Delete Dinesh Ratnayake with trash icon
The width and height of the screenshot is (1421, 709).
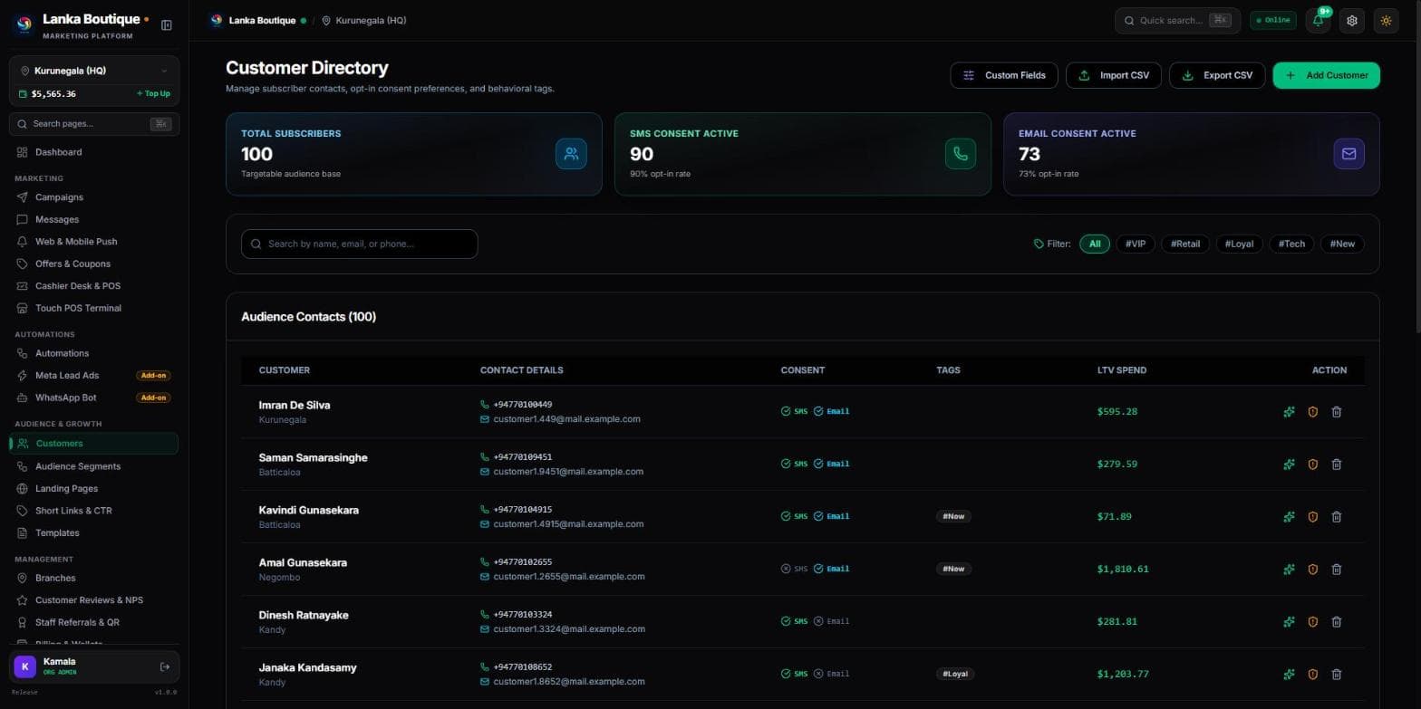coord(1336,622)
